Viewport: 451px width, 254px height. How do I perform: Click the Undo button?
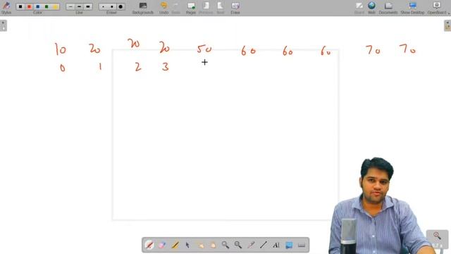pos(163,8)
